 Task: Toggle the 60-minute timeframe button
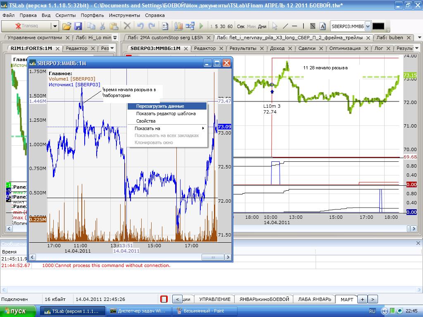[x=230, y=26]
